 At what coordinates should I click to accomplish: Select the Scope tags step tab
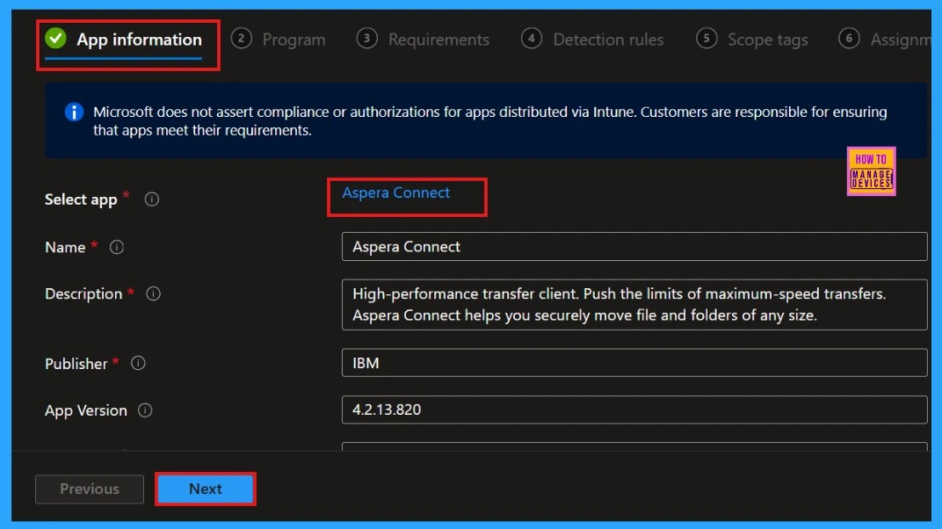tap(752, 40)
